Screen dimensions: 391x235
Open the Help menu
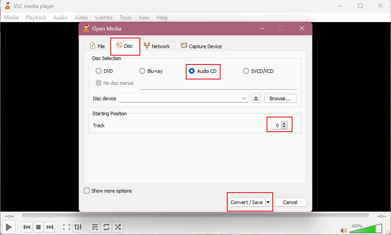[x=162, y=18]
